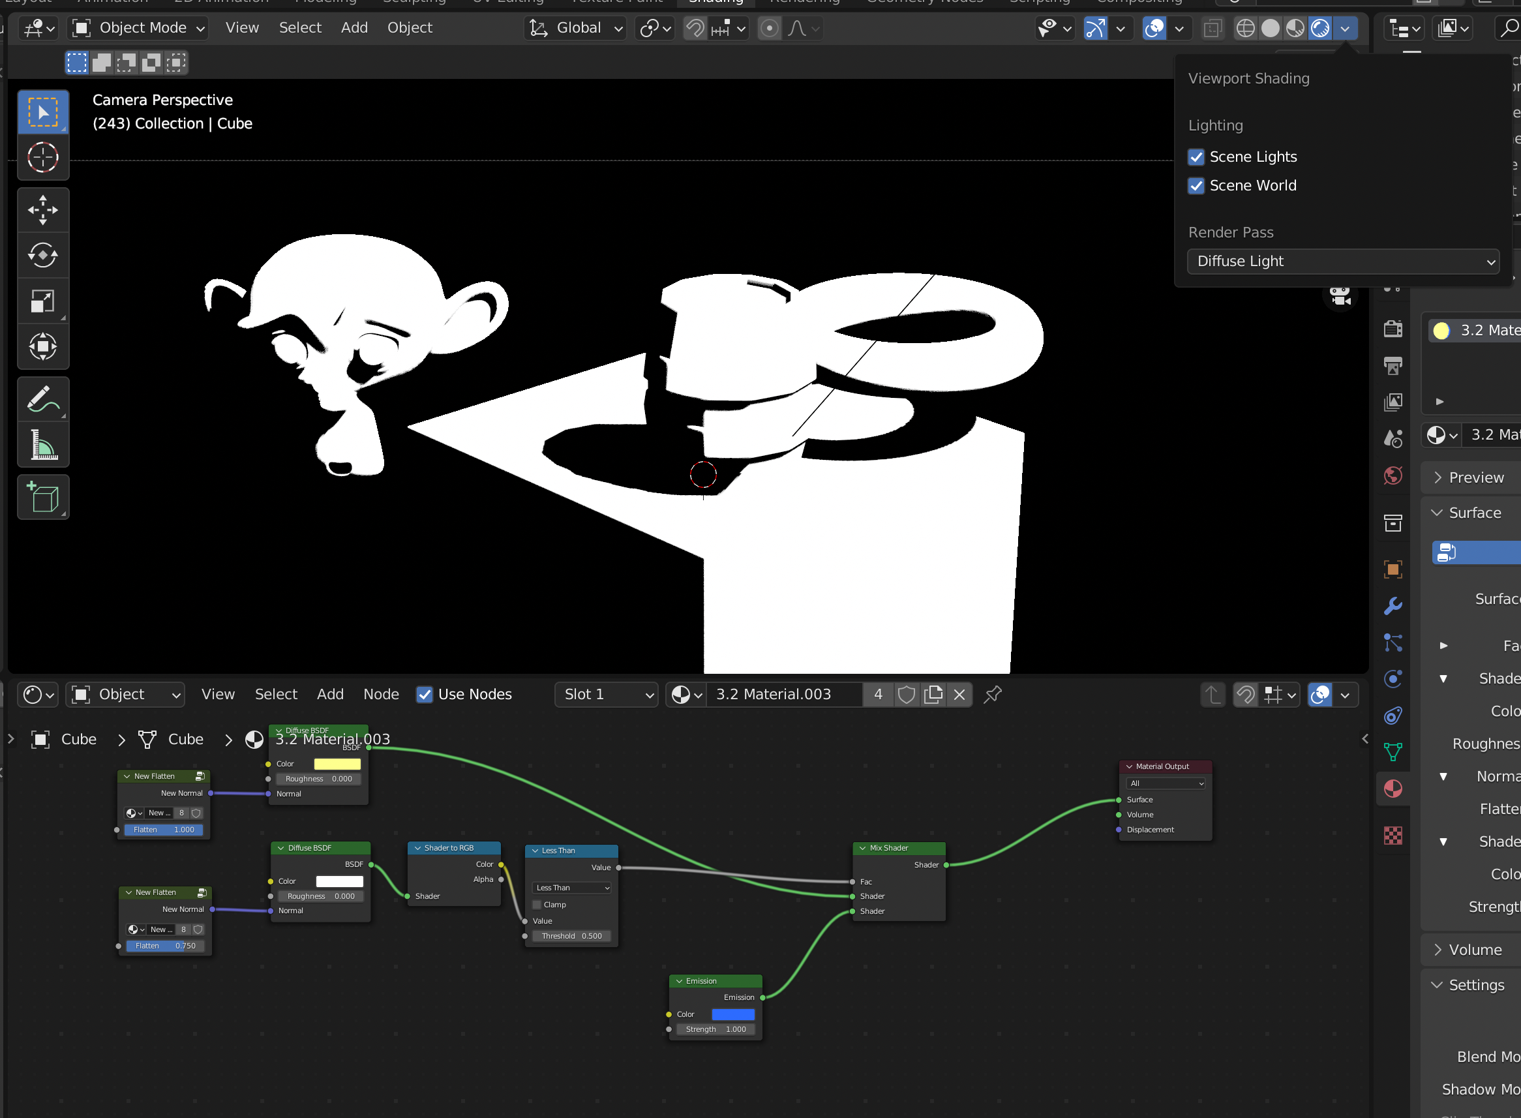Open the Object Data properties tab
This screenshot has width=1521, height=1118.
(1393, 752)
